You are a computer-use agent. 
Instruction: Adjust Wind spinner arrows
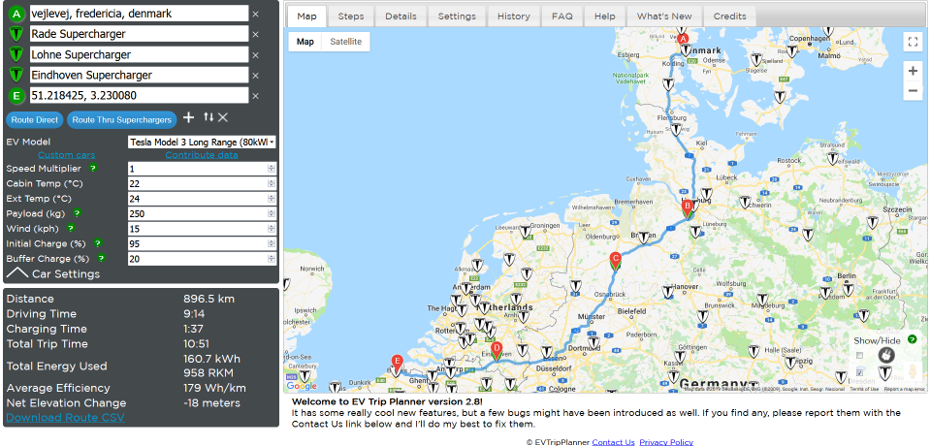pyautogui.click(x=272, y=229)
